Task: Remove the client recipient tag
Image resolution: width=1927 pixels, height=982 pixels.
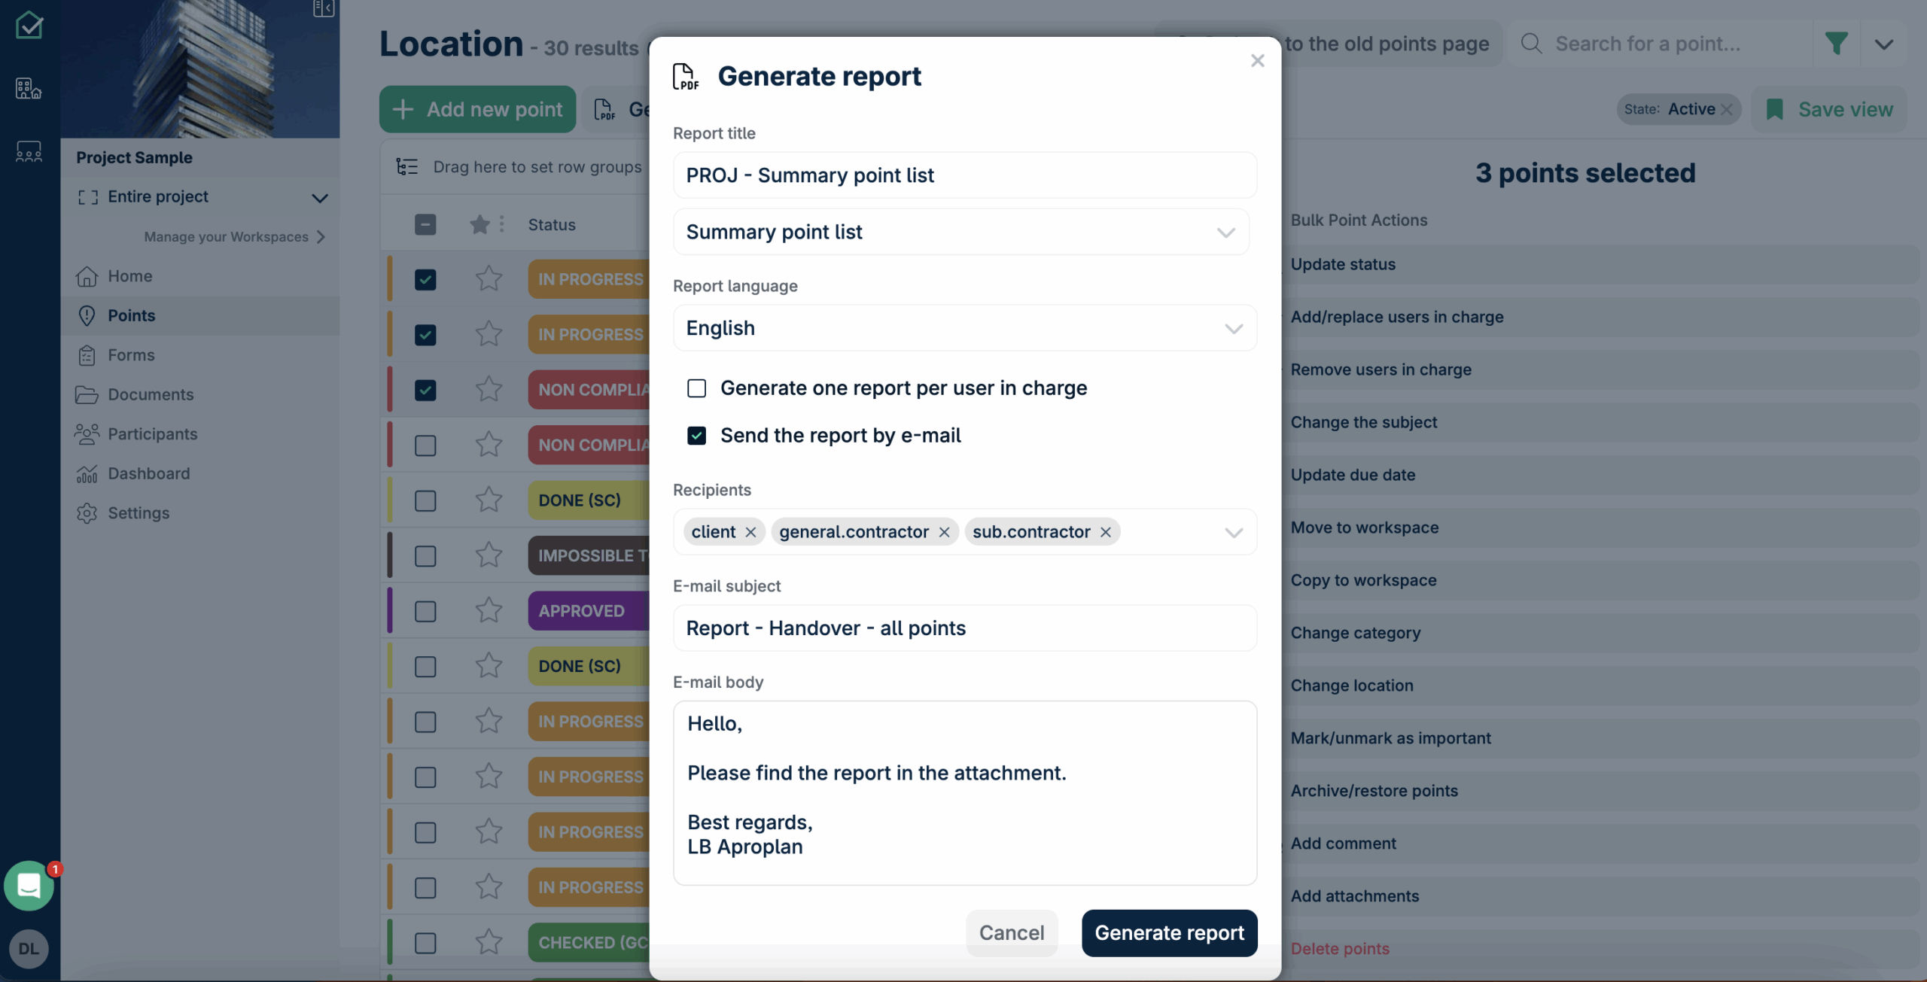Action: tap(750, 532)
